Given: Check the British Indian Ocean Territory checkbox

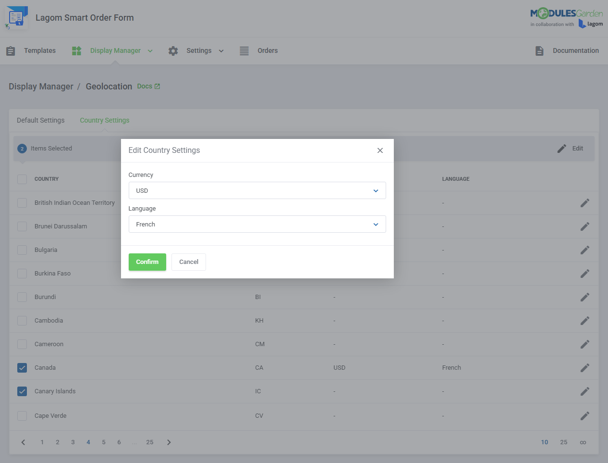Looking at the screenshot, I should pos(22,203).
